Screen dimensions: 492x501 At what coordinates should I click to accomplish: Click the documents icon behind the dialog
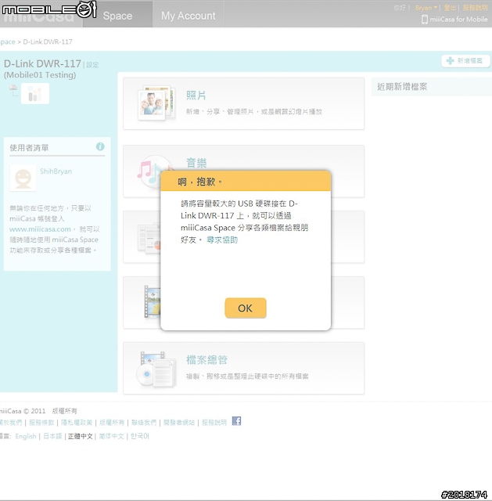pos(149,238)
